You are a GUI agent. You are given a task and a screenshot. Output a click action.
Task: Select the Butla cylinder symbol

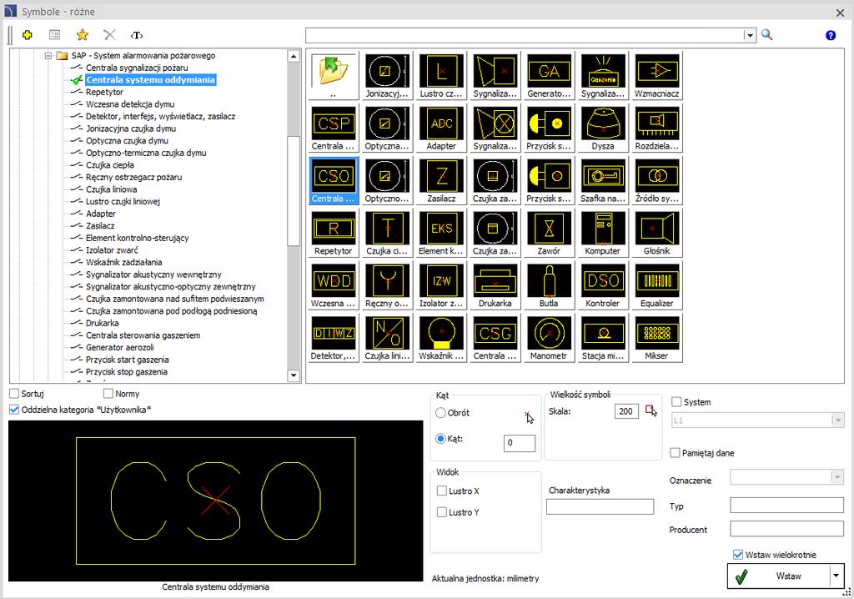[549, 285]
